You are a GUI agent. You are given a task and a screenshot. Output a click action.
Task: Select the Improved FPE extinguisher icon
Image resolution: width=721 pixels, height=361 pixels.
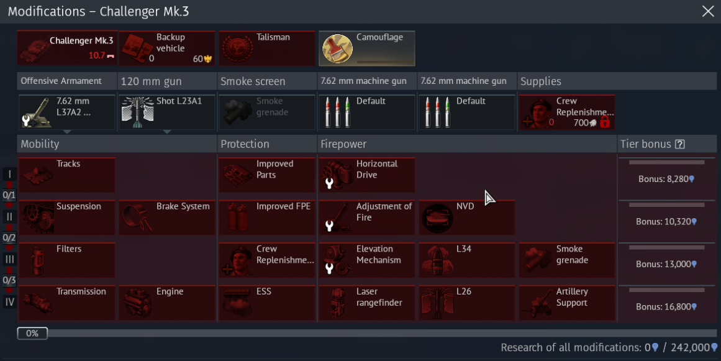point(266,217)
